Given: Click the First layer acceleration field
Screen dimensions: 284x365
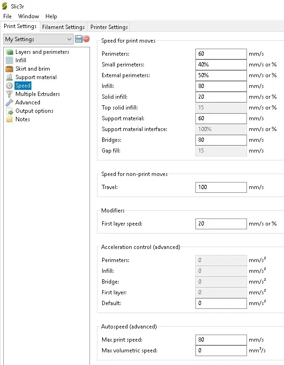Looking at the screenshot, I should (x=221, y=292).
